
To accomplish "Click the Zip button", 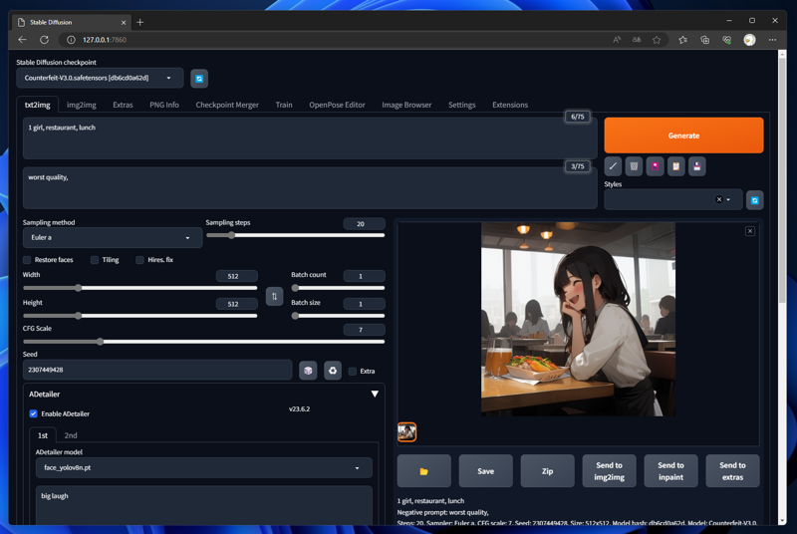I will (x=547, y=471).
